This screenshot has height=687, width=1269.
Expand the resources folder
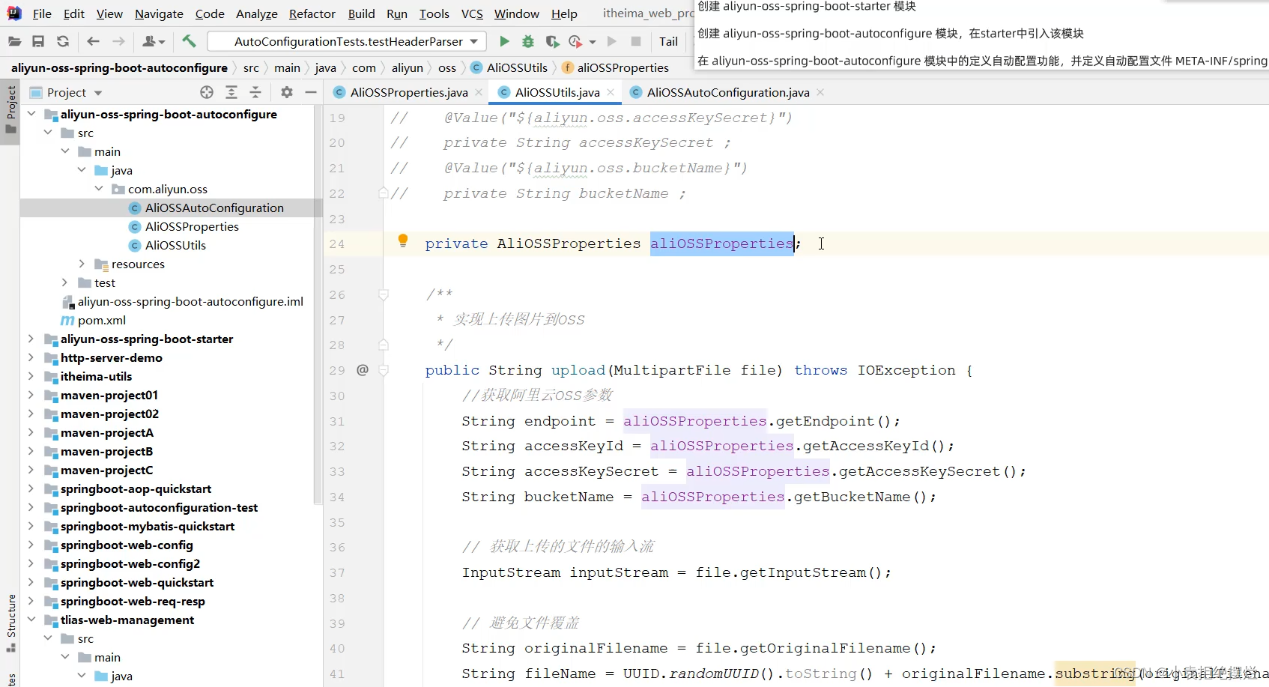tap(82, 264)
